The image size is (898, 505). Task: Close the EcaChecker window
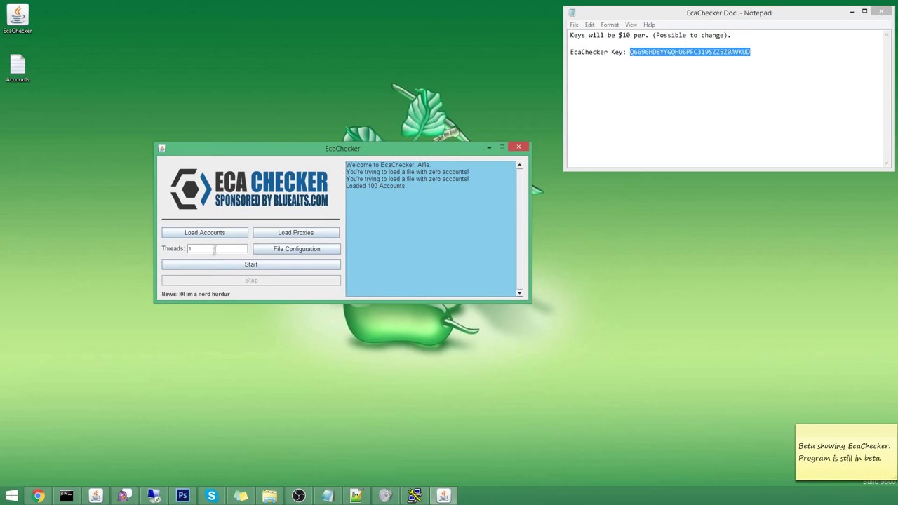point(518,147)
